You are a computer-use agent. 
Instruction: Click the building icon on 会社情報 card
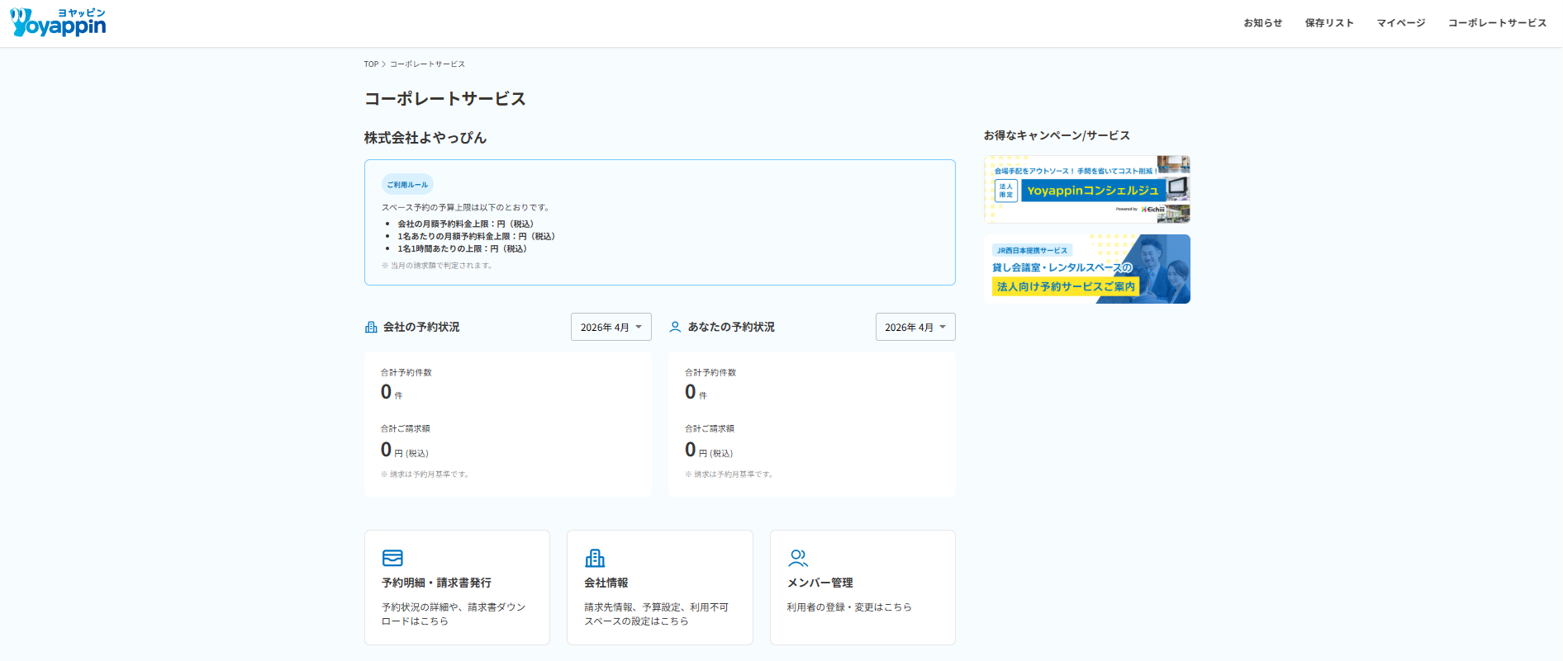pyautogui.click(x=595, y=559)
